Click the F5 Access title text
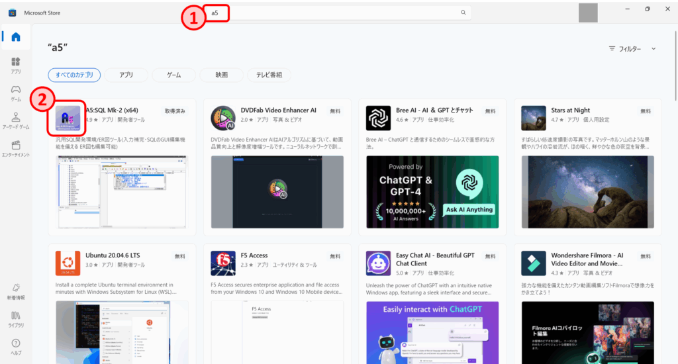Screen dimensions: 678x364 (x=254, y=255)
